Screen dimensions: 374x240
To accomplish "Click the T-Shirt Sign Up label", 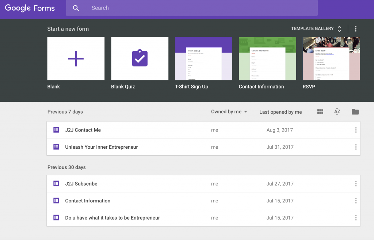I will tap(191, 87).
